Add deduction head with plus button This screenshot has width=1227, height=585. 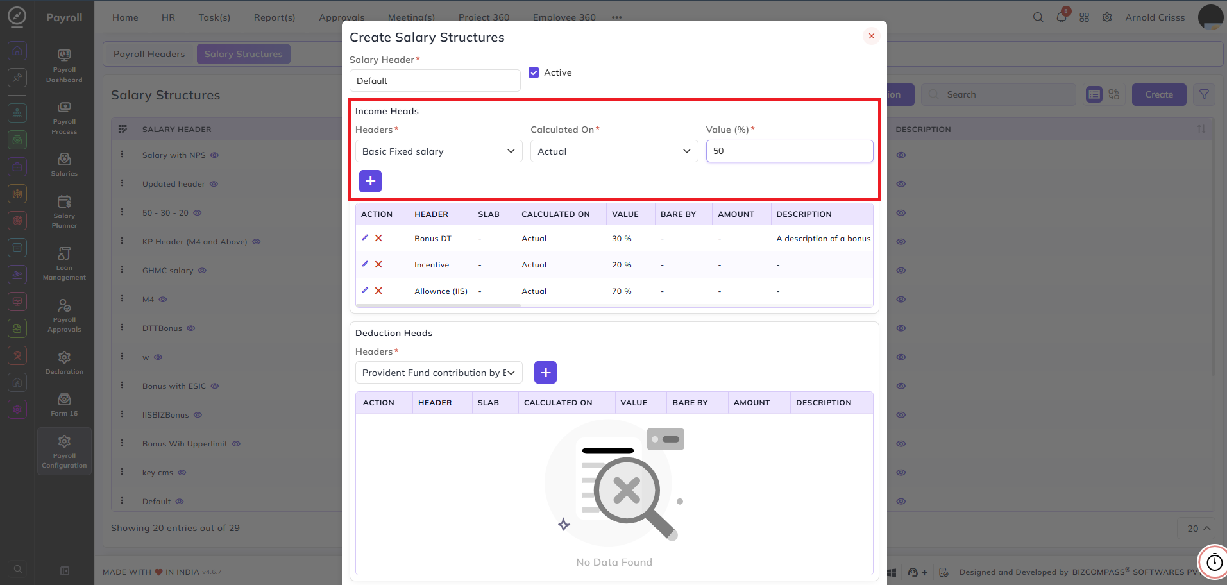coord(545,372)
